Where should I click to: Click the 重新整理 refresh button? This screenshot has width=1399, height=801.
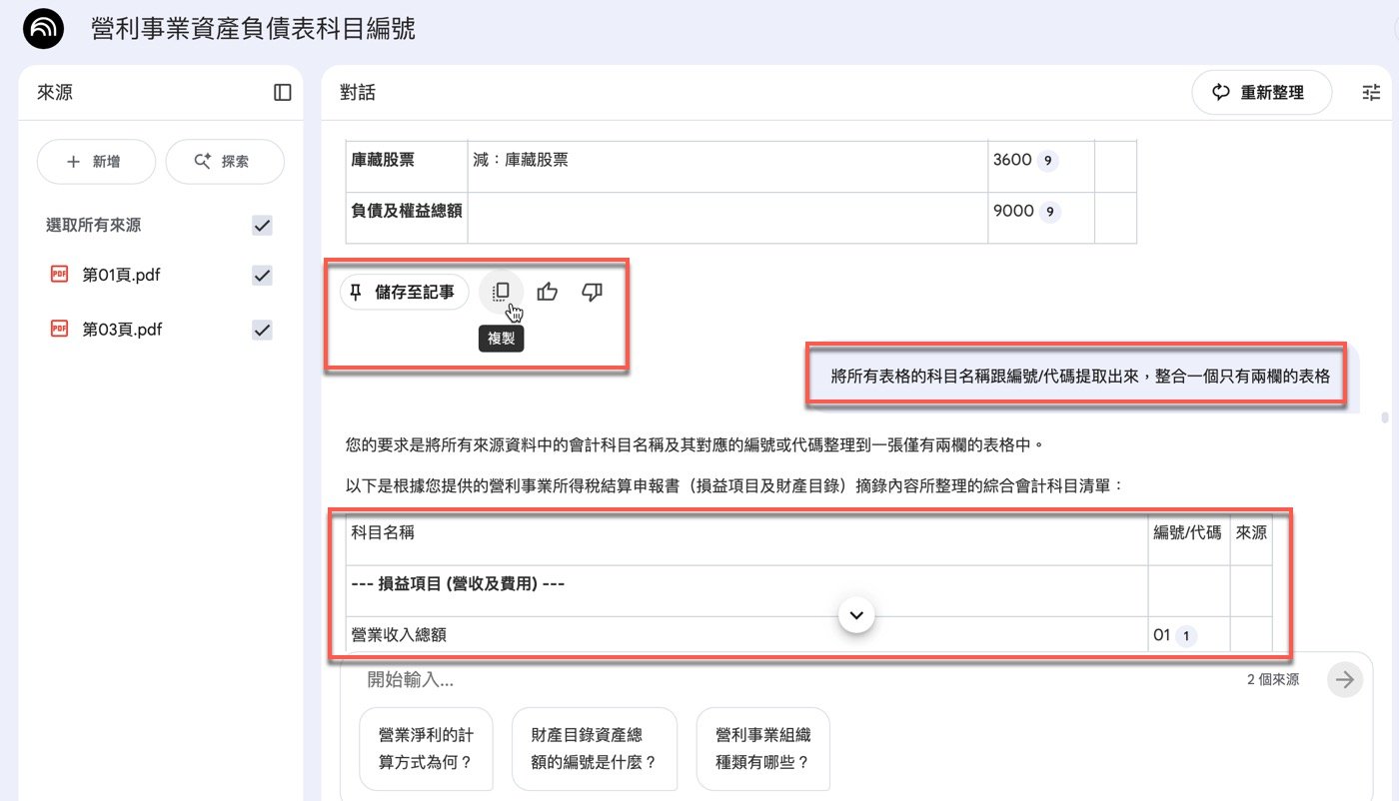click(x=1261, y=91)
